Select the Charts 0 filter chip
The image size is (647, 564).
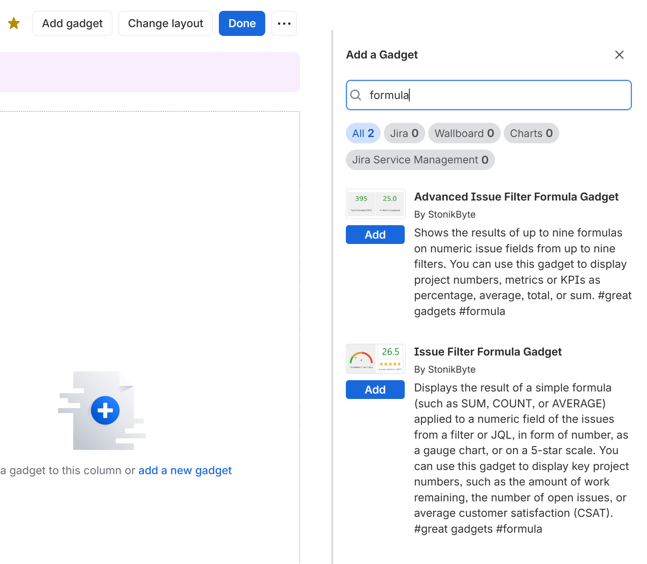coord(531,133)
